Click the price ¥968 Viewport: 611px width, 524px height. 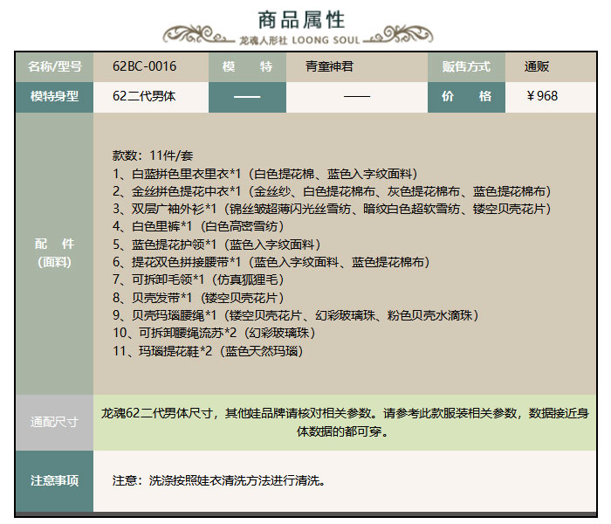pyautogui.click(x=542, y=96)
